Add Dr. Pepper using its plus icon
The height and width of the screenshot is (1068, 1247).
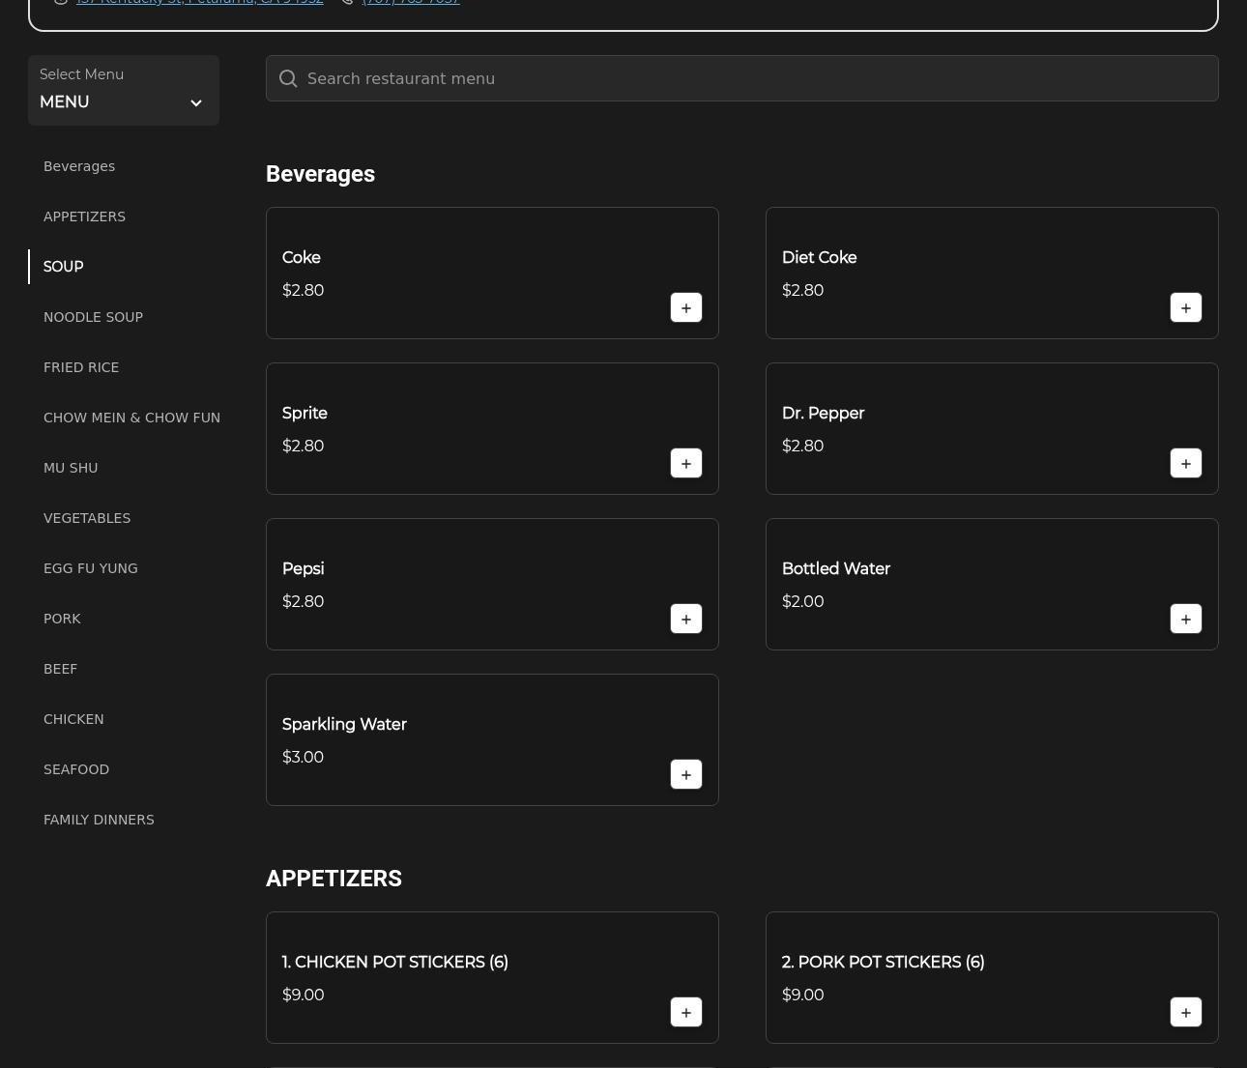pos(1185,463)
